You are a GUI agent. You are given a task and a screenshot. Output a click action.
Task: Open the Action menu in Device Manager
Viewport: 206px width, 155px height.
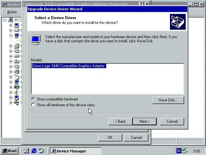(12, 12)
